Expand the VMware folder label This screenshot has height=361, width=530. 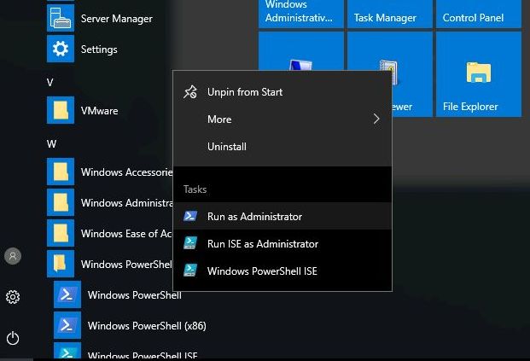[x=99, y=111]
